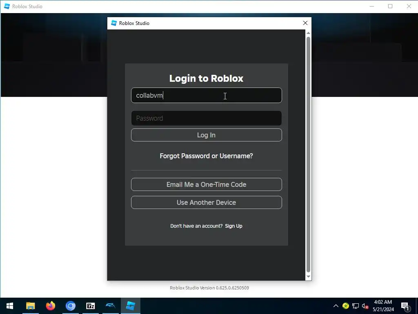Screen dimensions: 418x314
Task: Select the Roblox Studio taskbar icon
Action: point(130,306)
